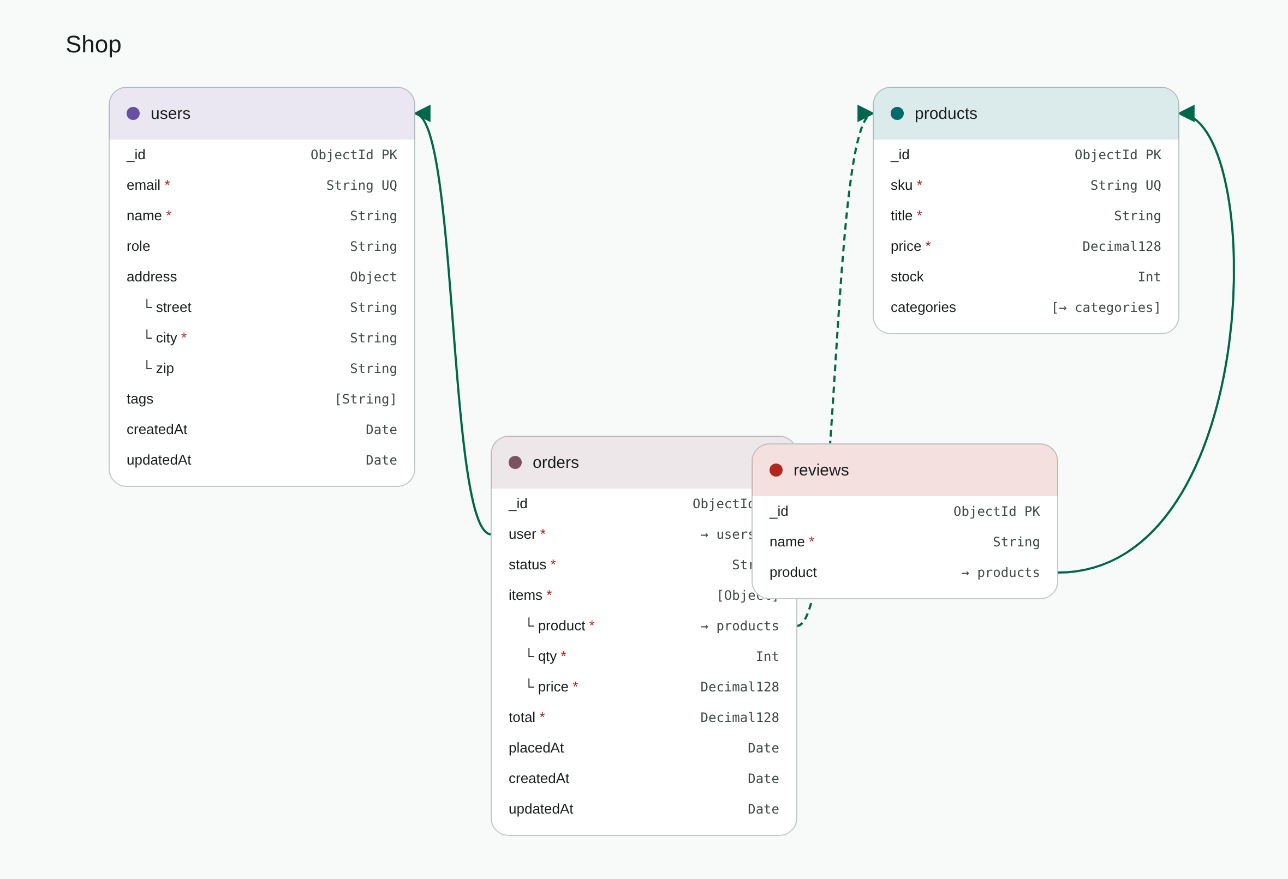Follow the [→ categories] reference type
The height and width of the screenshot is (879, 1288).
[1106, 308]
